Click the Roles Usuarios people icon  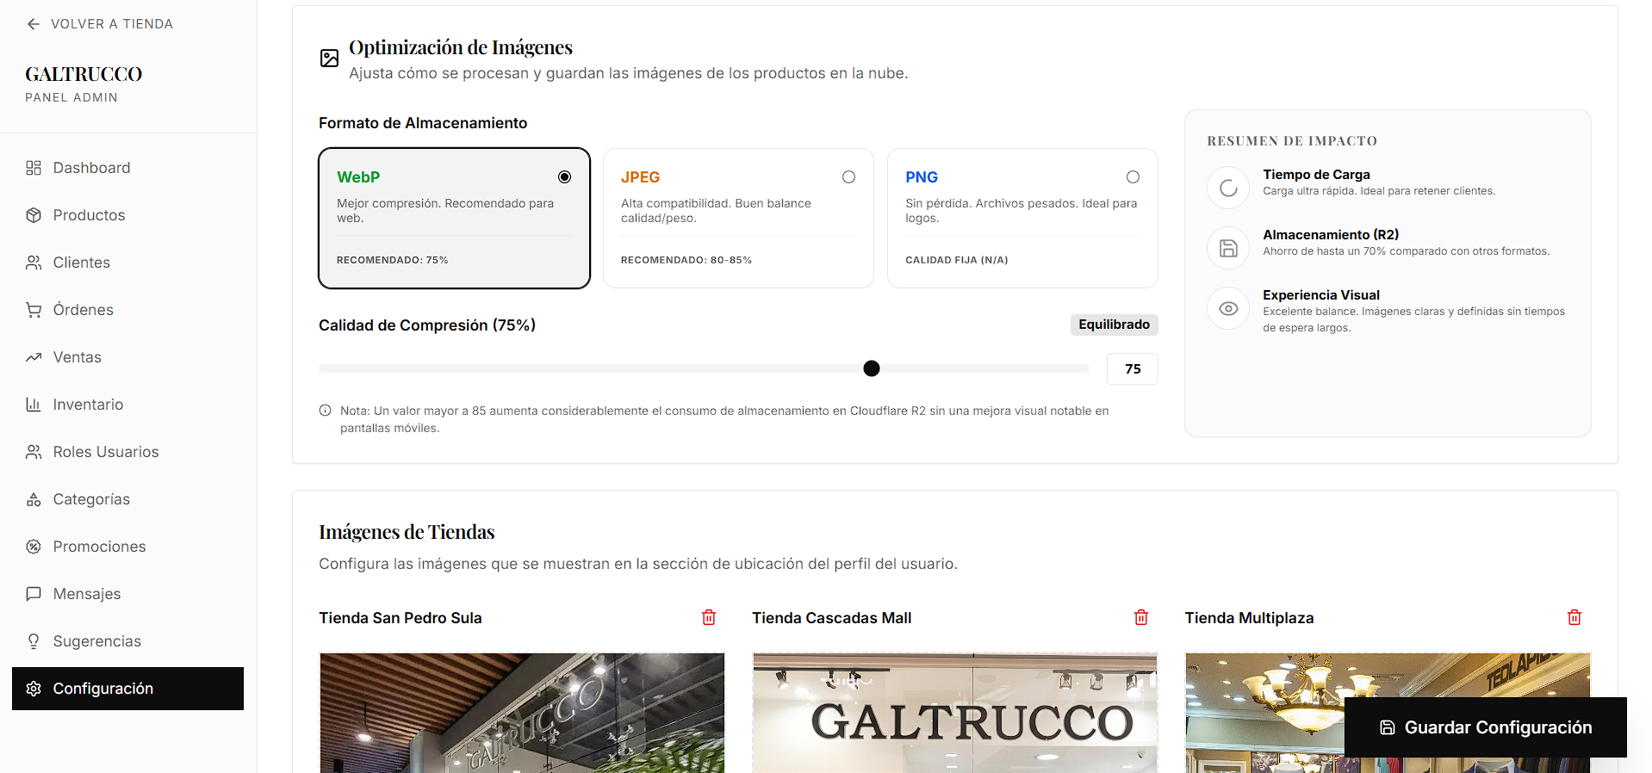34,452
